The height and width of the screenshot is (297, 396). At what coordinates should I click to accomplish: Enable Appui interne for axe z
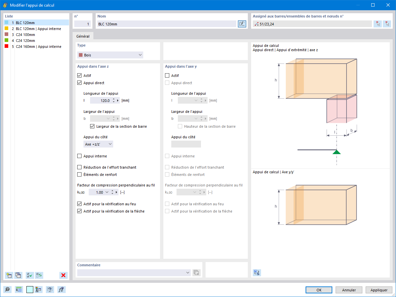(79, 156)
